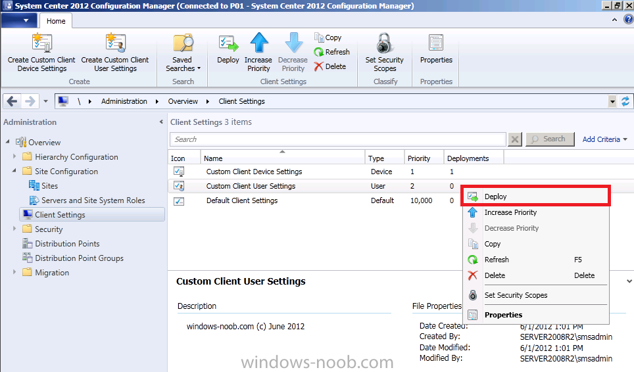The image size is (634, 372).
Task: Open the Add Criteria dropdown
Action: click(605, 139)
